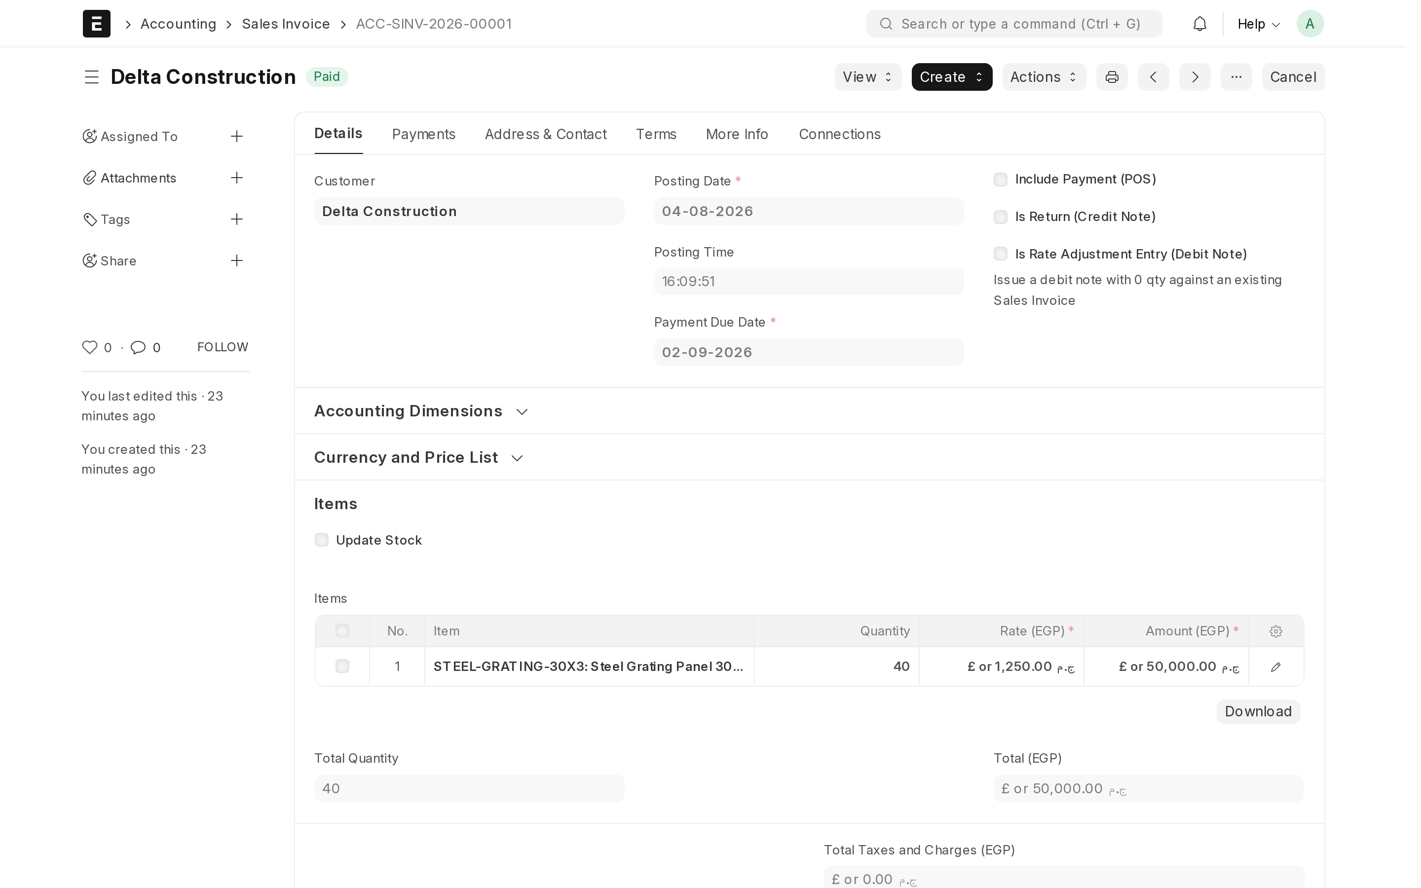Open the Actions dropdown
Viewport: 1421px width, 888px height.
pyautogui.click(x=1044, y=77)
